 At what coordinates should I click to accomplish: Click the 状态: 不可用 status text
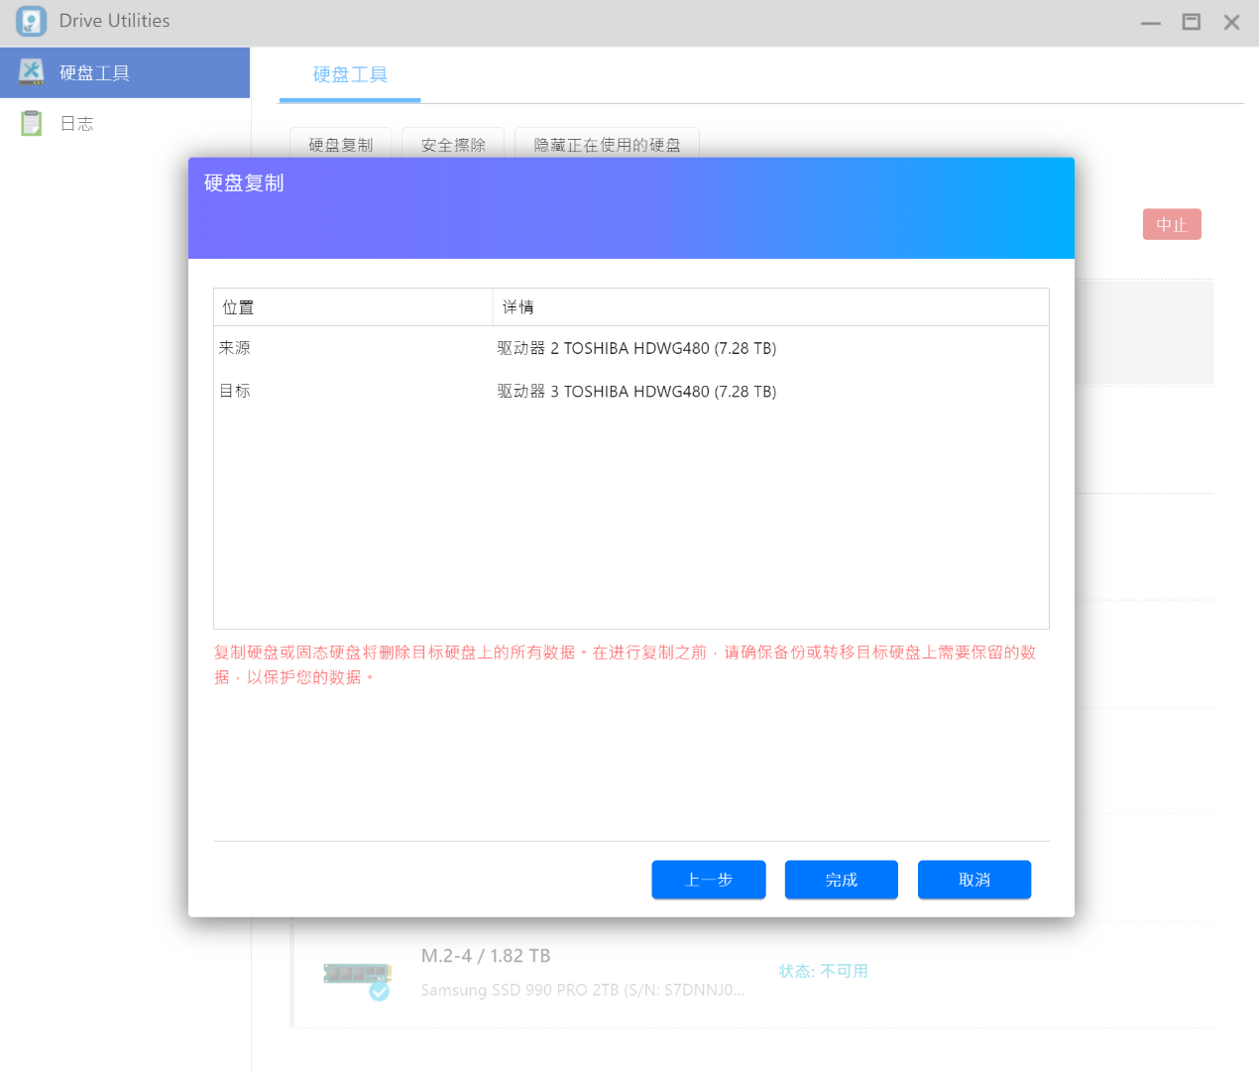tap(823, 971)
